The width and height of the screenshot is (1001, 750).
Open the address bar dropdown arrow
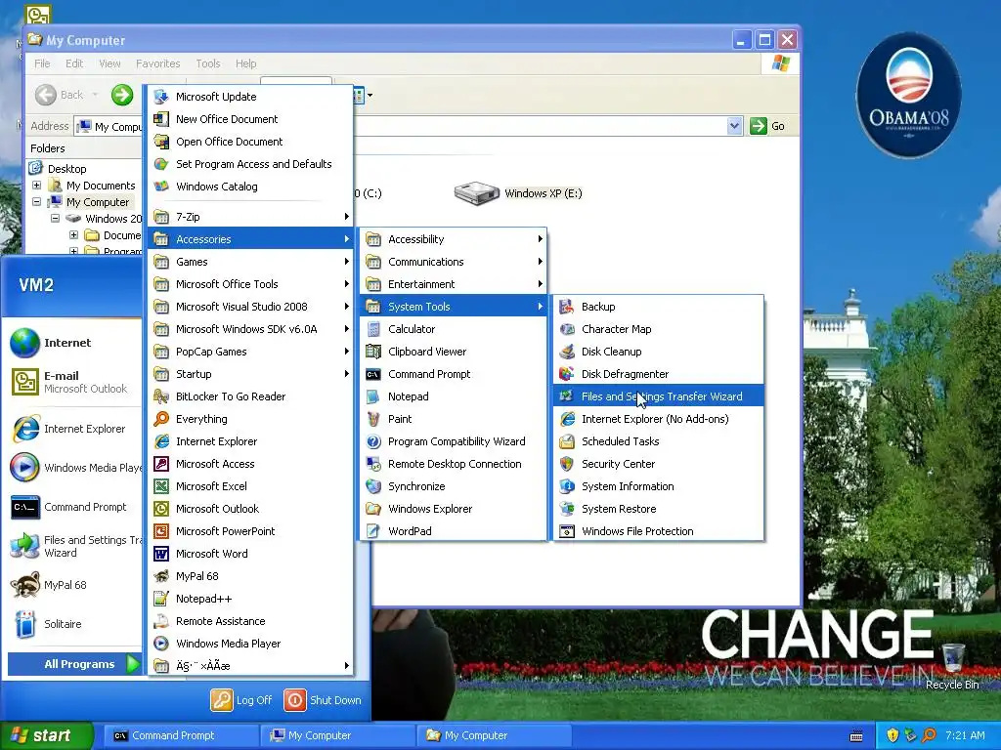click(x=734, y=126)
